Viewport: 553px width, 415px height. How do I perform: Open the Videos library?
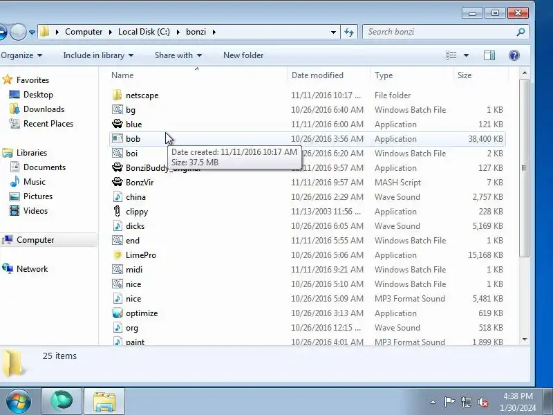point(35,211)
